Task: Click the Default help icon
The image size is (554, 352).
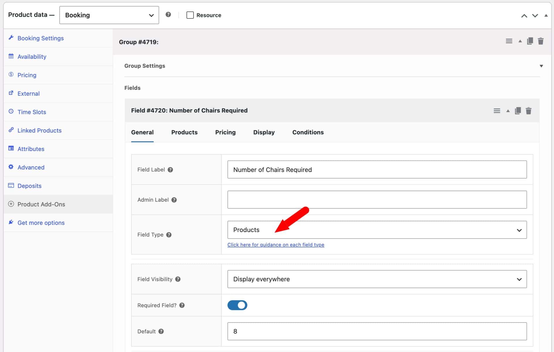Action: (x=161, y=331)
